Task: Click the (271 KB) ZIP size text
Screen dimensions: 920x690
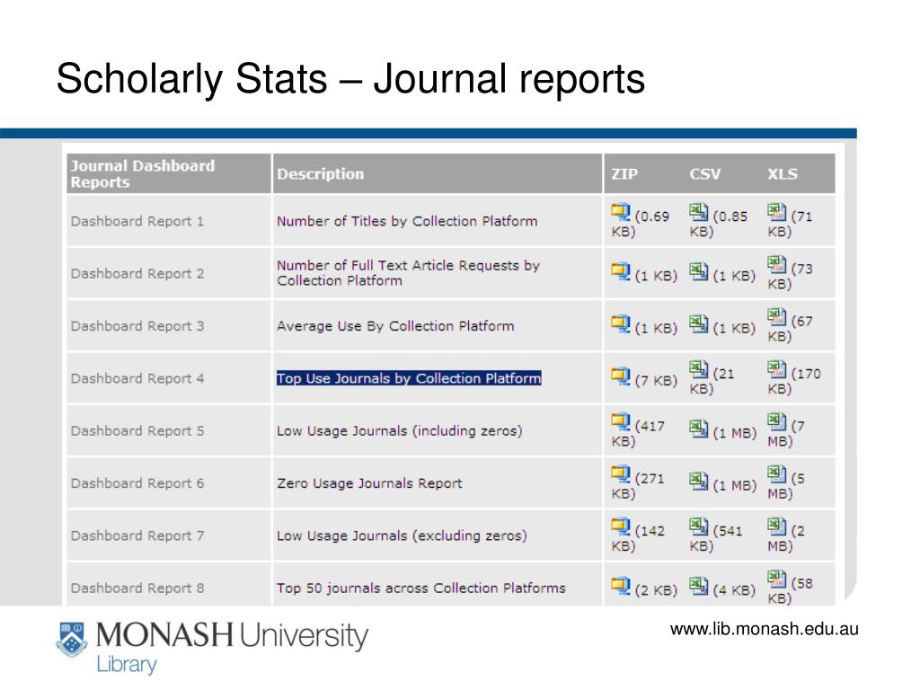Action: pos(639,486)
